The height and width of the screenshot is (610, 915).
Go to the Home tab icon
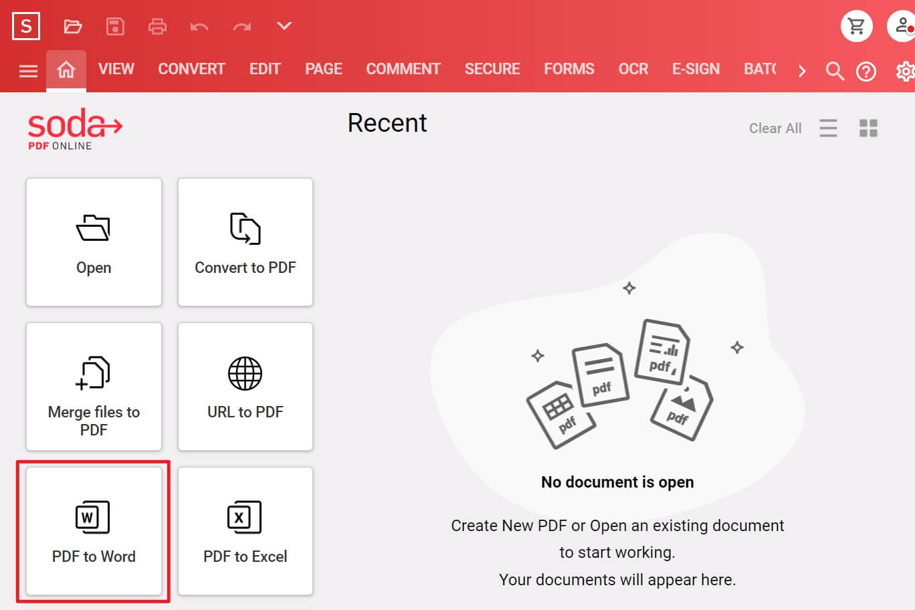point(66,70)
